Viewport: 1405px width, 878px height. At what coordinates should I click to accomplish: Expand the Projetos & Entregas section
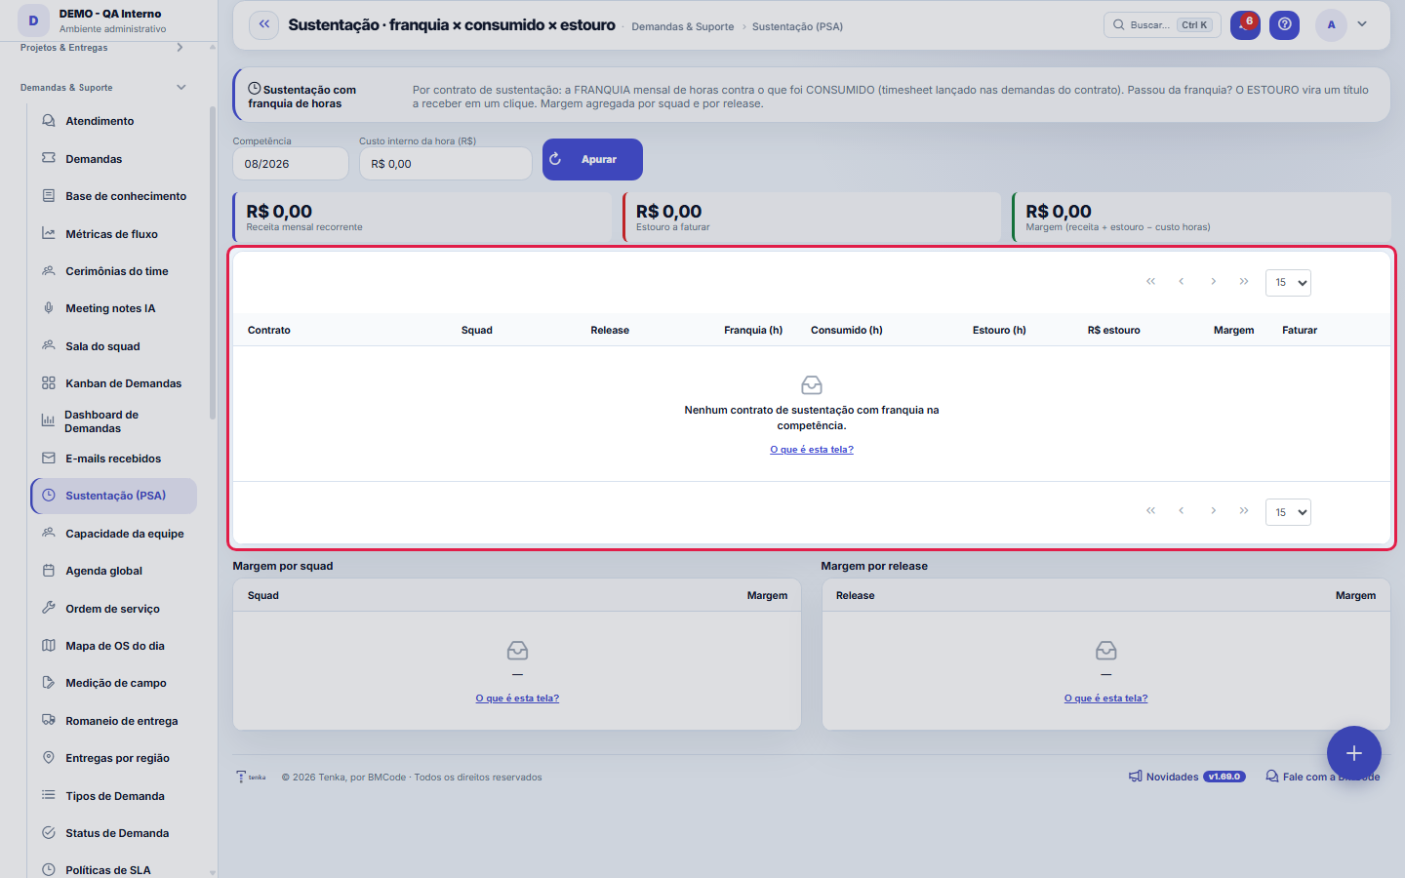tap(180, 47)
